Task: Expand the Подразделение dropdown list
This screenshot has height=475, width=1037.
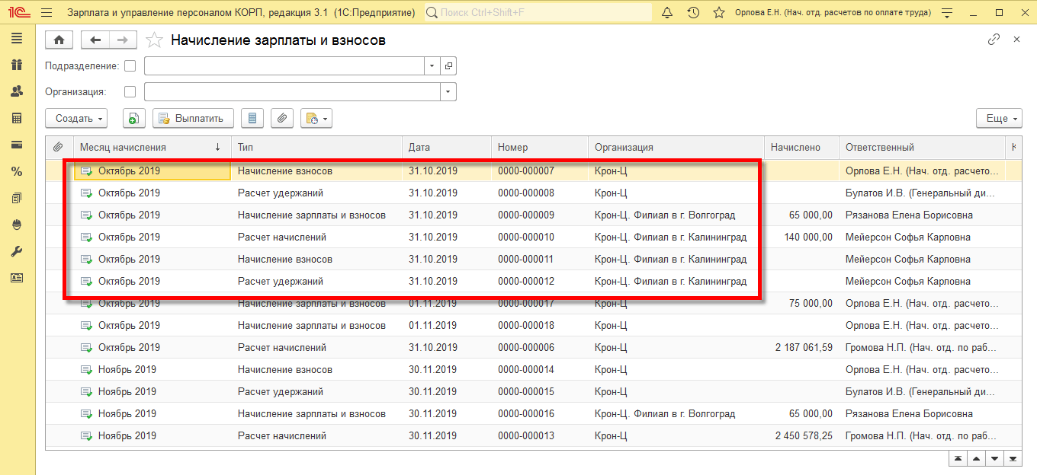Action: [x=432, y=66]
